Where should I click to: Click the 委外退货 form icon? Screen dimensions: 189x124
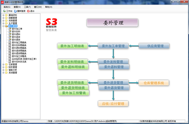pos(10,40)
